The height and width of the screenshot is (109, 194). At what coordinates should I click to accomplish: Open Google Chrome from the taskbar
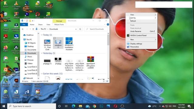pyautogui.click(x=94, y=106)
